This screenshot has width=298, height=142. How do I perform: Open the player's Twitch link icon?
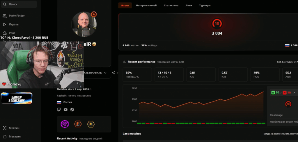[59, 110]
